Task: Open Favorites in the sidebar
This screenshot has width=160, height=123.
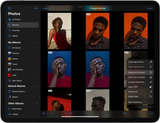Action: pos(16,30)
